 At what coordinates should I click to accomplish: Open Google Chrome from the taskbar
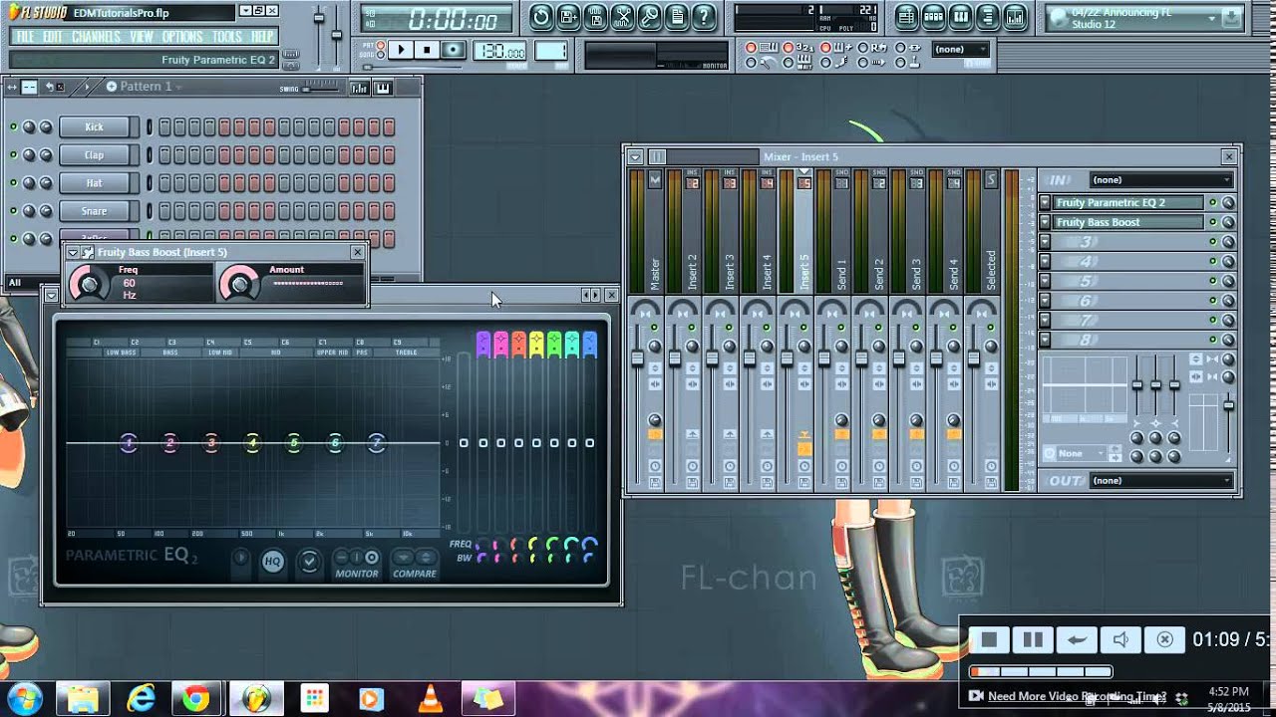click(x=194, y=699)
